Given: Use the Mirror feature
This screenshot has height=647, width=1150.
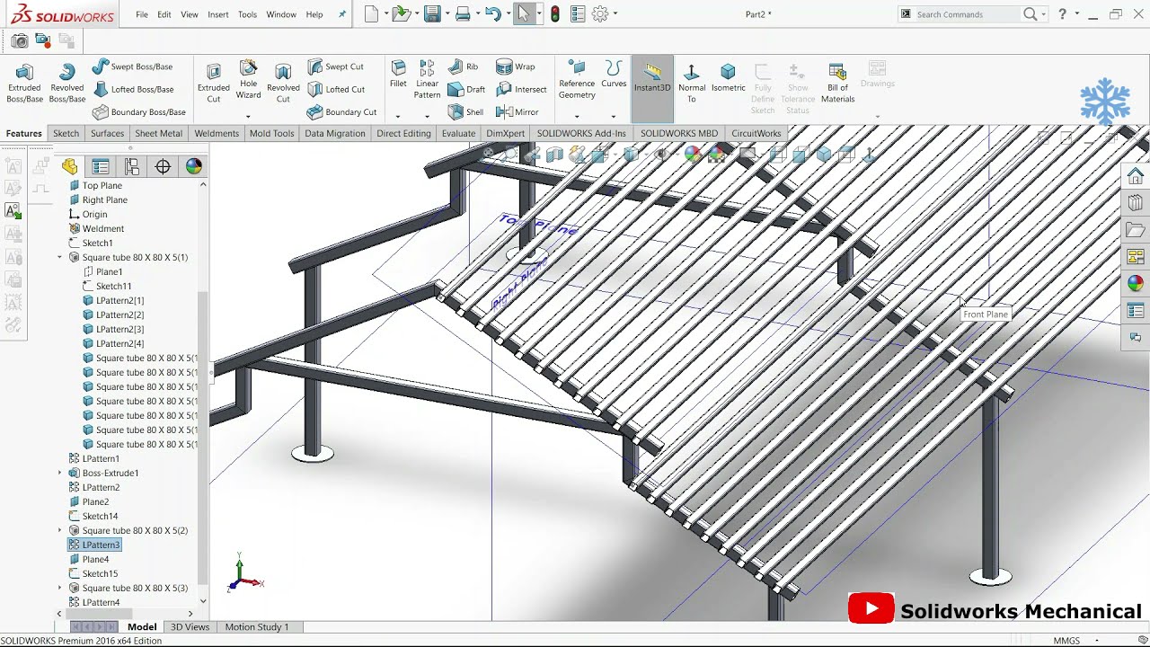Looking at the screenshot, I should coord(517,112).
